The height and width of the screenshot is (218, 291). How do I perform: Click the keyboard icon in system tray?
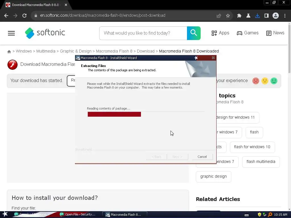(247, 215)
